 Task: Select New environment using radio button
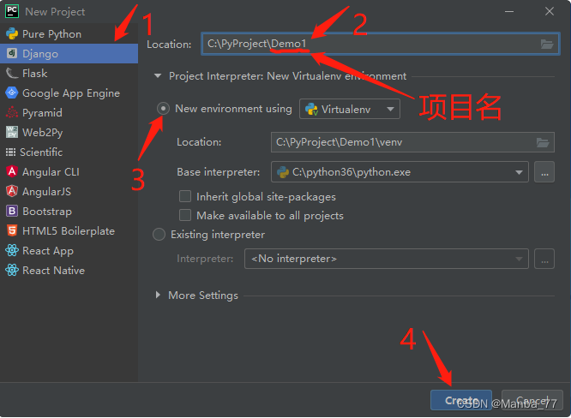point(163,109)
